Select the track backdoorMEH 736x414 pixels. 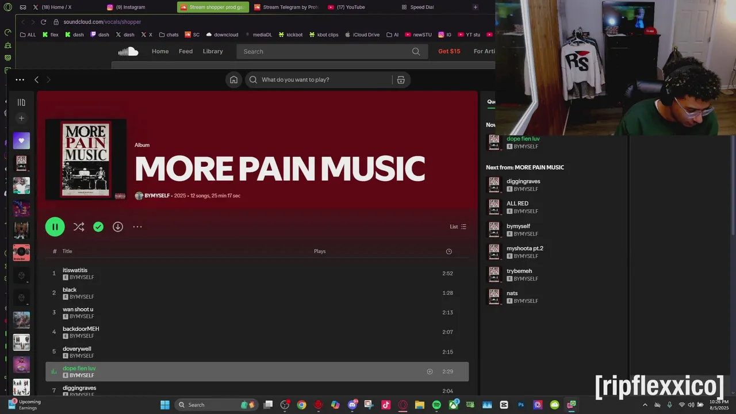point(257,332)
